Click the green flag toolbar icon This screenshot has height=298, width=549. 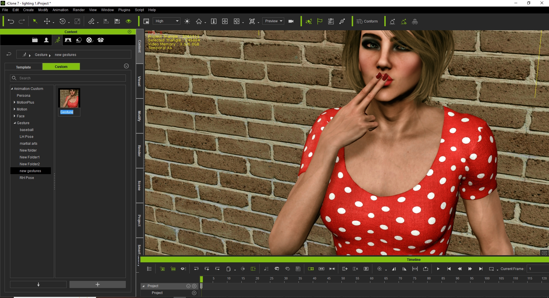[320, 21]
